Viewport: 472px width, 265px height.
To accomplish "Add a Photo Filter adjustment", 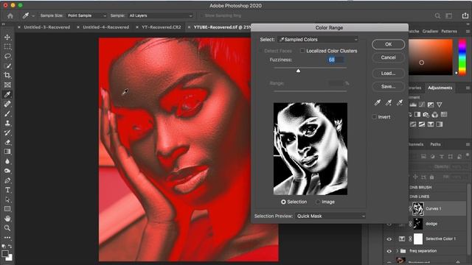I will click(426, 115).
